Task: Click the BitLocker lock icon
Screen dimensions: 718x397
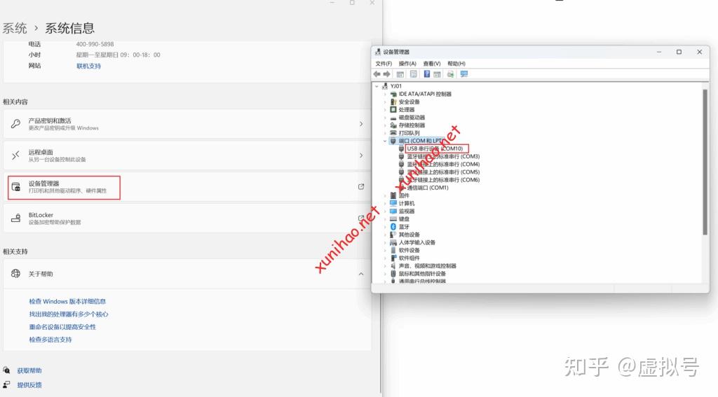Action: coord(16,218)
